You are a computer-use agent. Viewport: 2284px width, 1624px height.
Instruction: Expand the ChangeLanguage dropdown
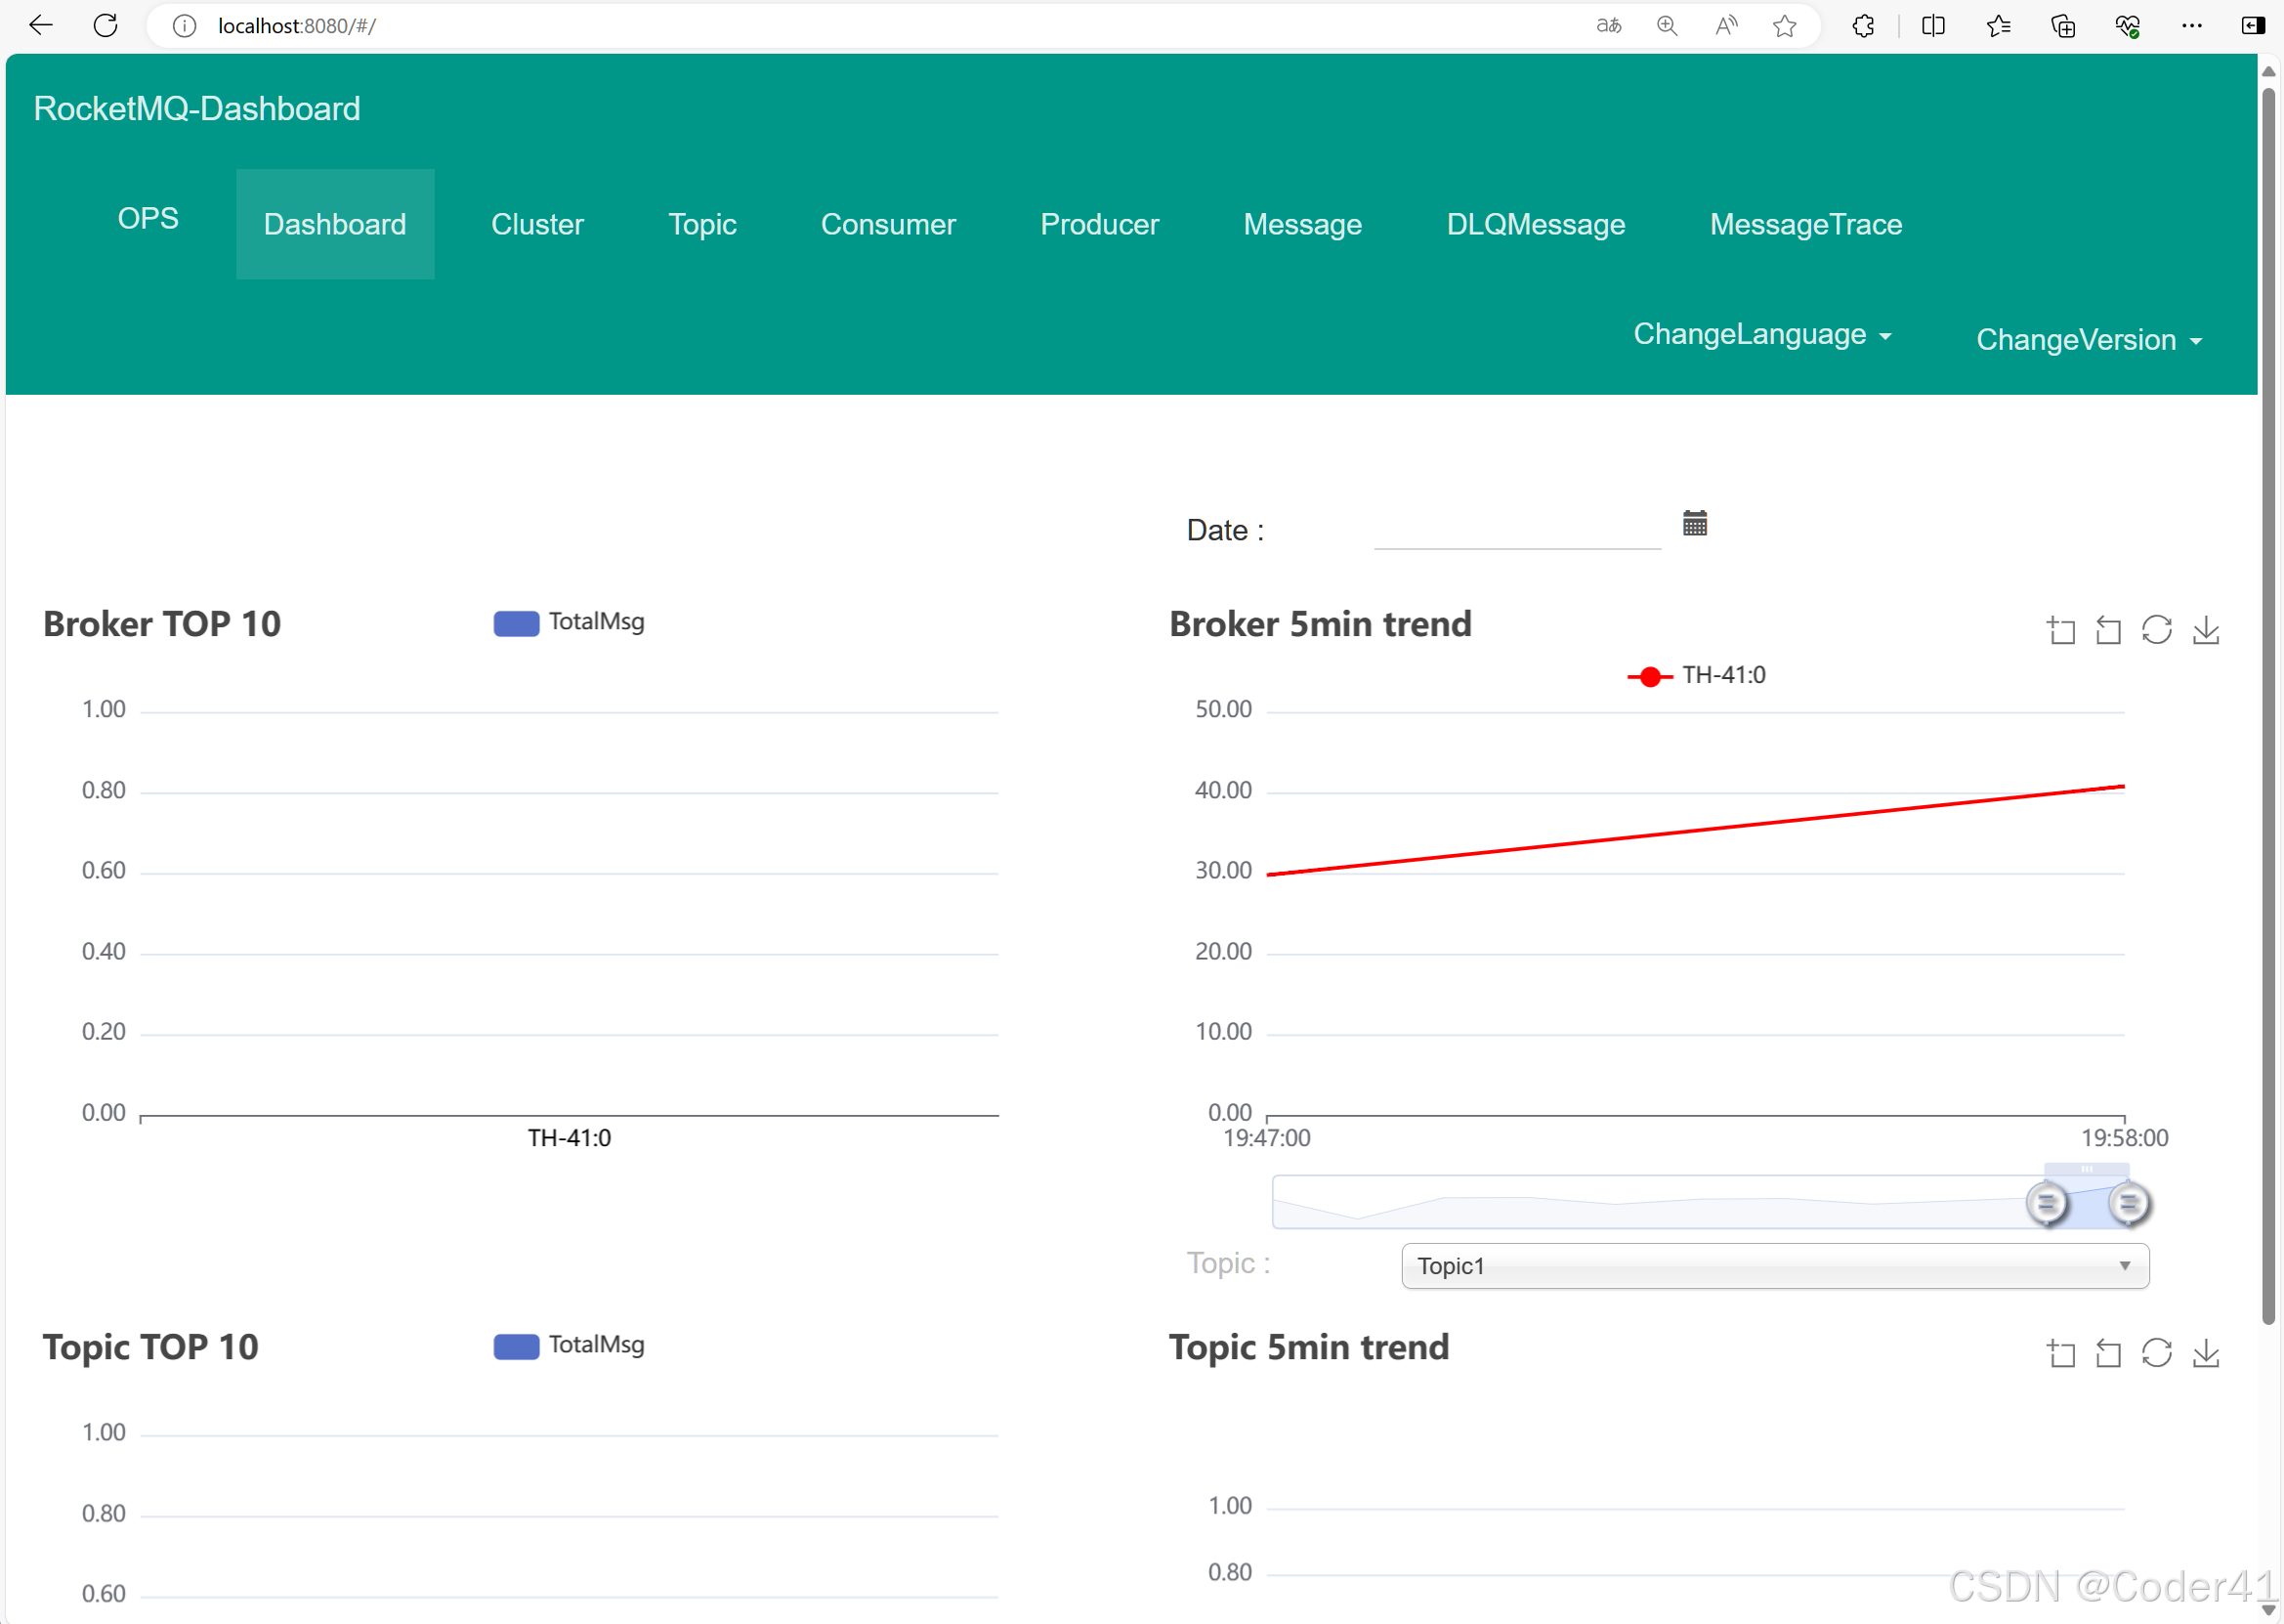pyautogui.click(x=1762, y=334)
